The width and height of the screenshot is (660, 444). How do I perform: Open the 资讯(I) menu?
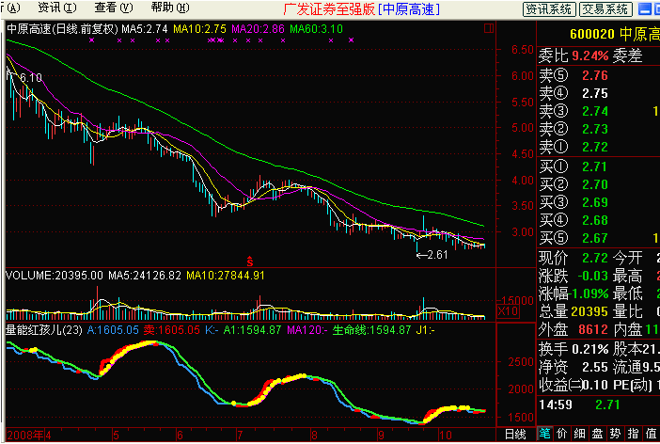point(57,8)
